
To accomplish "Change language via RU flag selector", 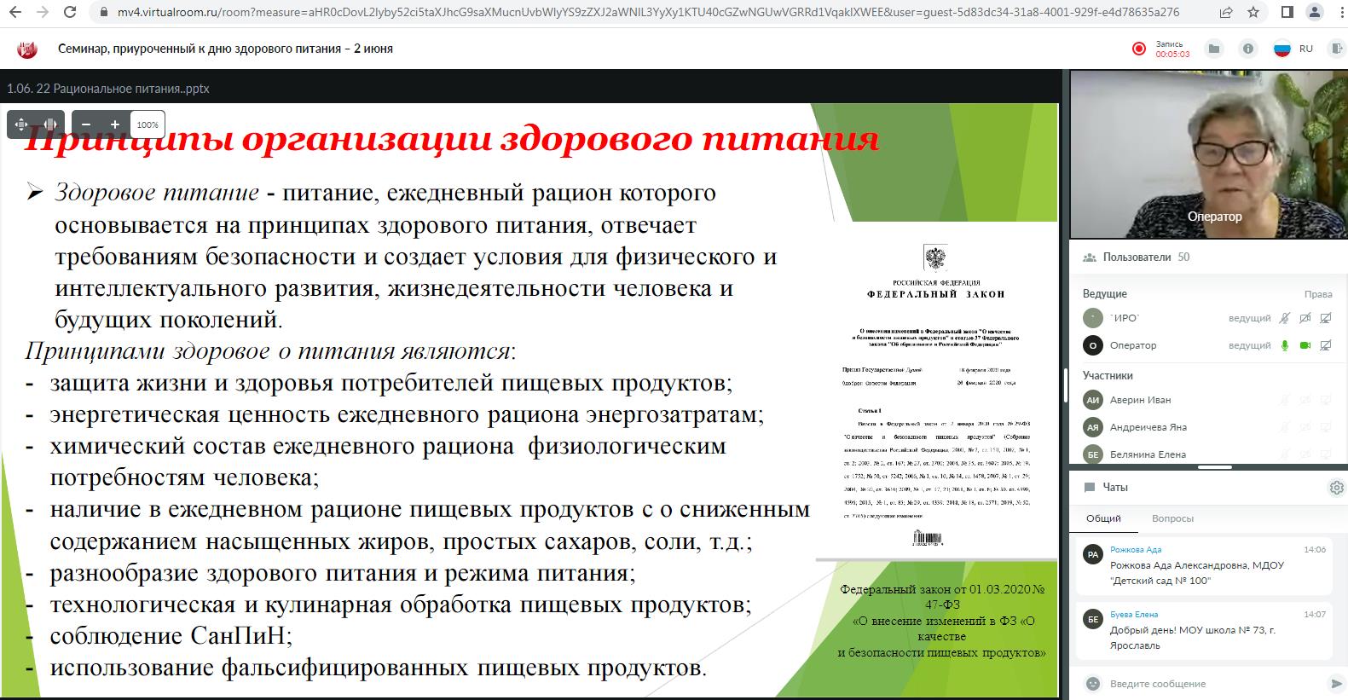I will (x=1293, y=49).
